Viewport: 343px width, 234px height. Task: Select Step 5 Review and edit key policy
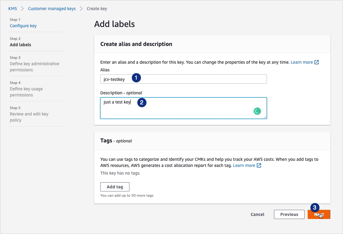(29, 117)
